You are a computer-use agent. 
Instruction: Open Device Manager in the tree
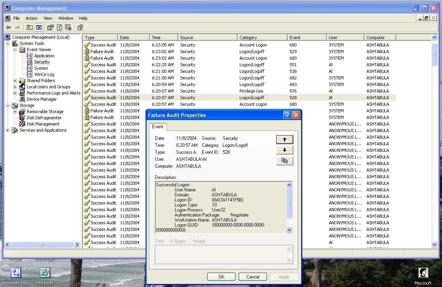[x=42, y=99]
